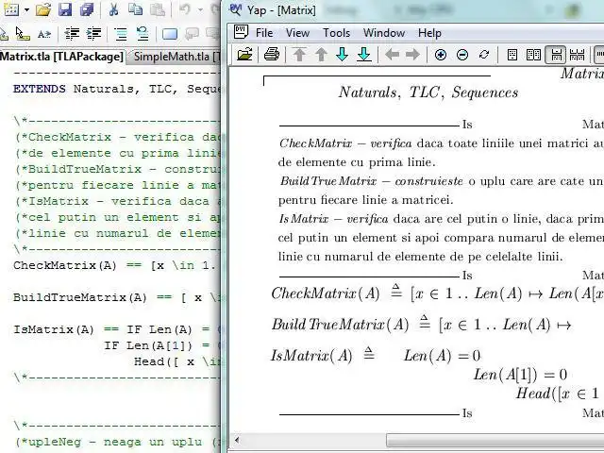Viewport: 604px width, 453px height.
Task: Go to previous page in Yap
Action: 321,55
